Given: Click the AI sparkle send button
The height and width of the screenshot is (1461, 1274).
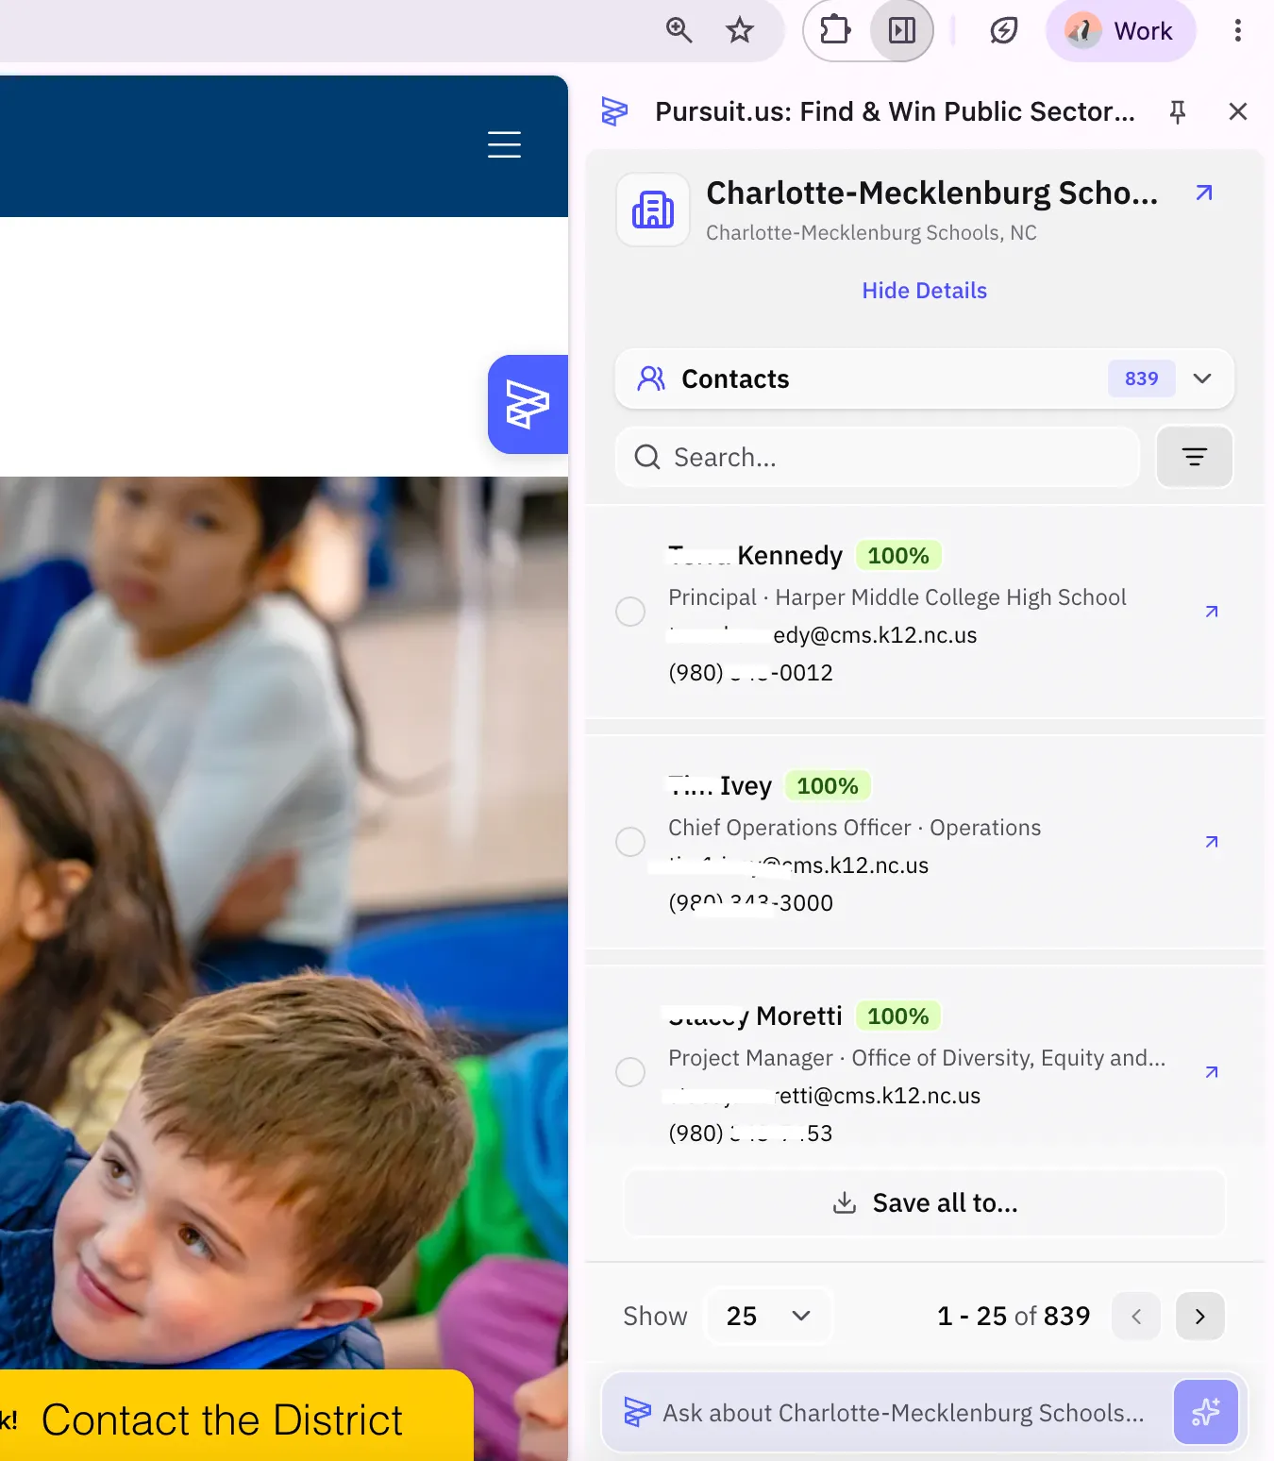Looking at the screenshot, I should click(x=1205, y=1412).
